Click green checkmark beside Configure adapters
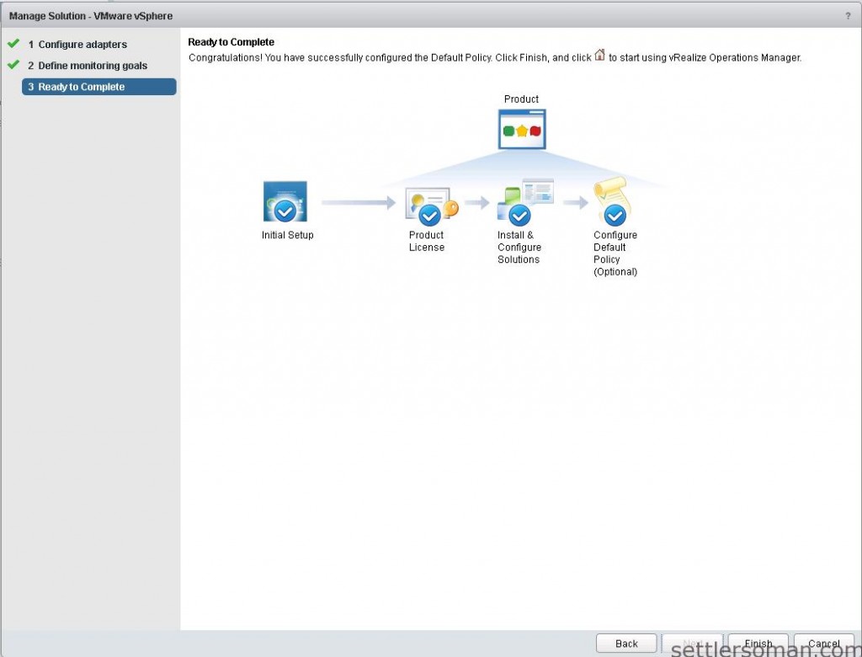The height and width of the screenshot is (657, 862). tap(13, 43)
